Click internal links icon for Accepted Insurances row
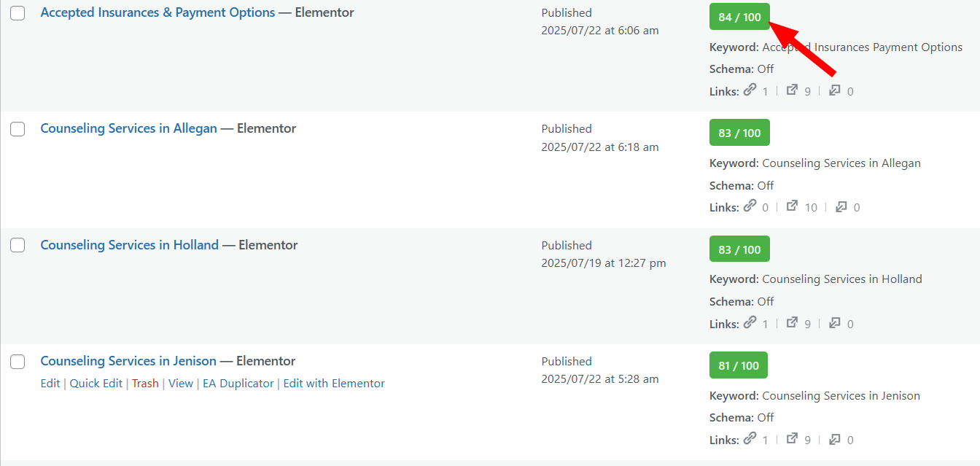 coord(750,90)
